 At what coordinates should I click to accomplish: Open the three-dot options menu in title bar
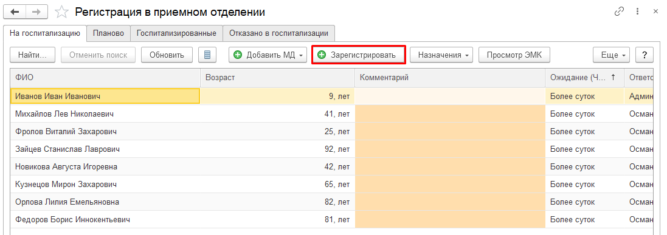pos(638,12)
